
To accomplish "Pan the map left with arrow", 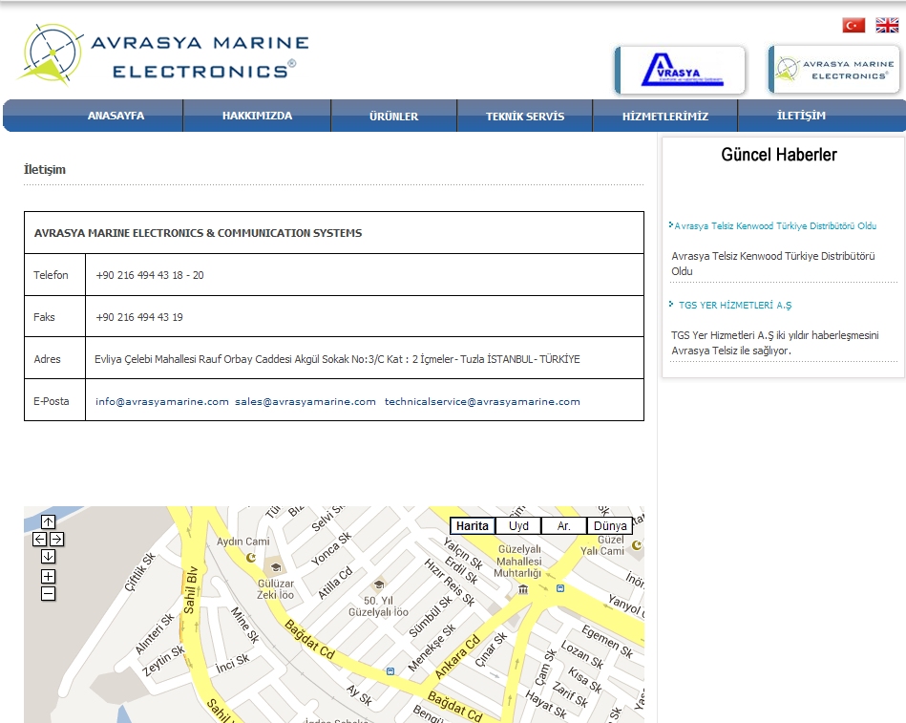I will [39, 540].
